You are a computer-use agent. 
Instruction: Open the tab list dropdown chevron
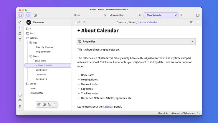pyautogui.click(x=191, y=15)
